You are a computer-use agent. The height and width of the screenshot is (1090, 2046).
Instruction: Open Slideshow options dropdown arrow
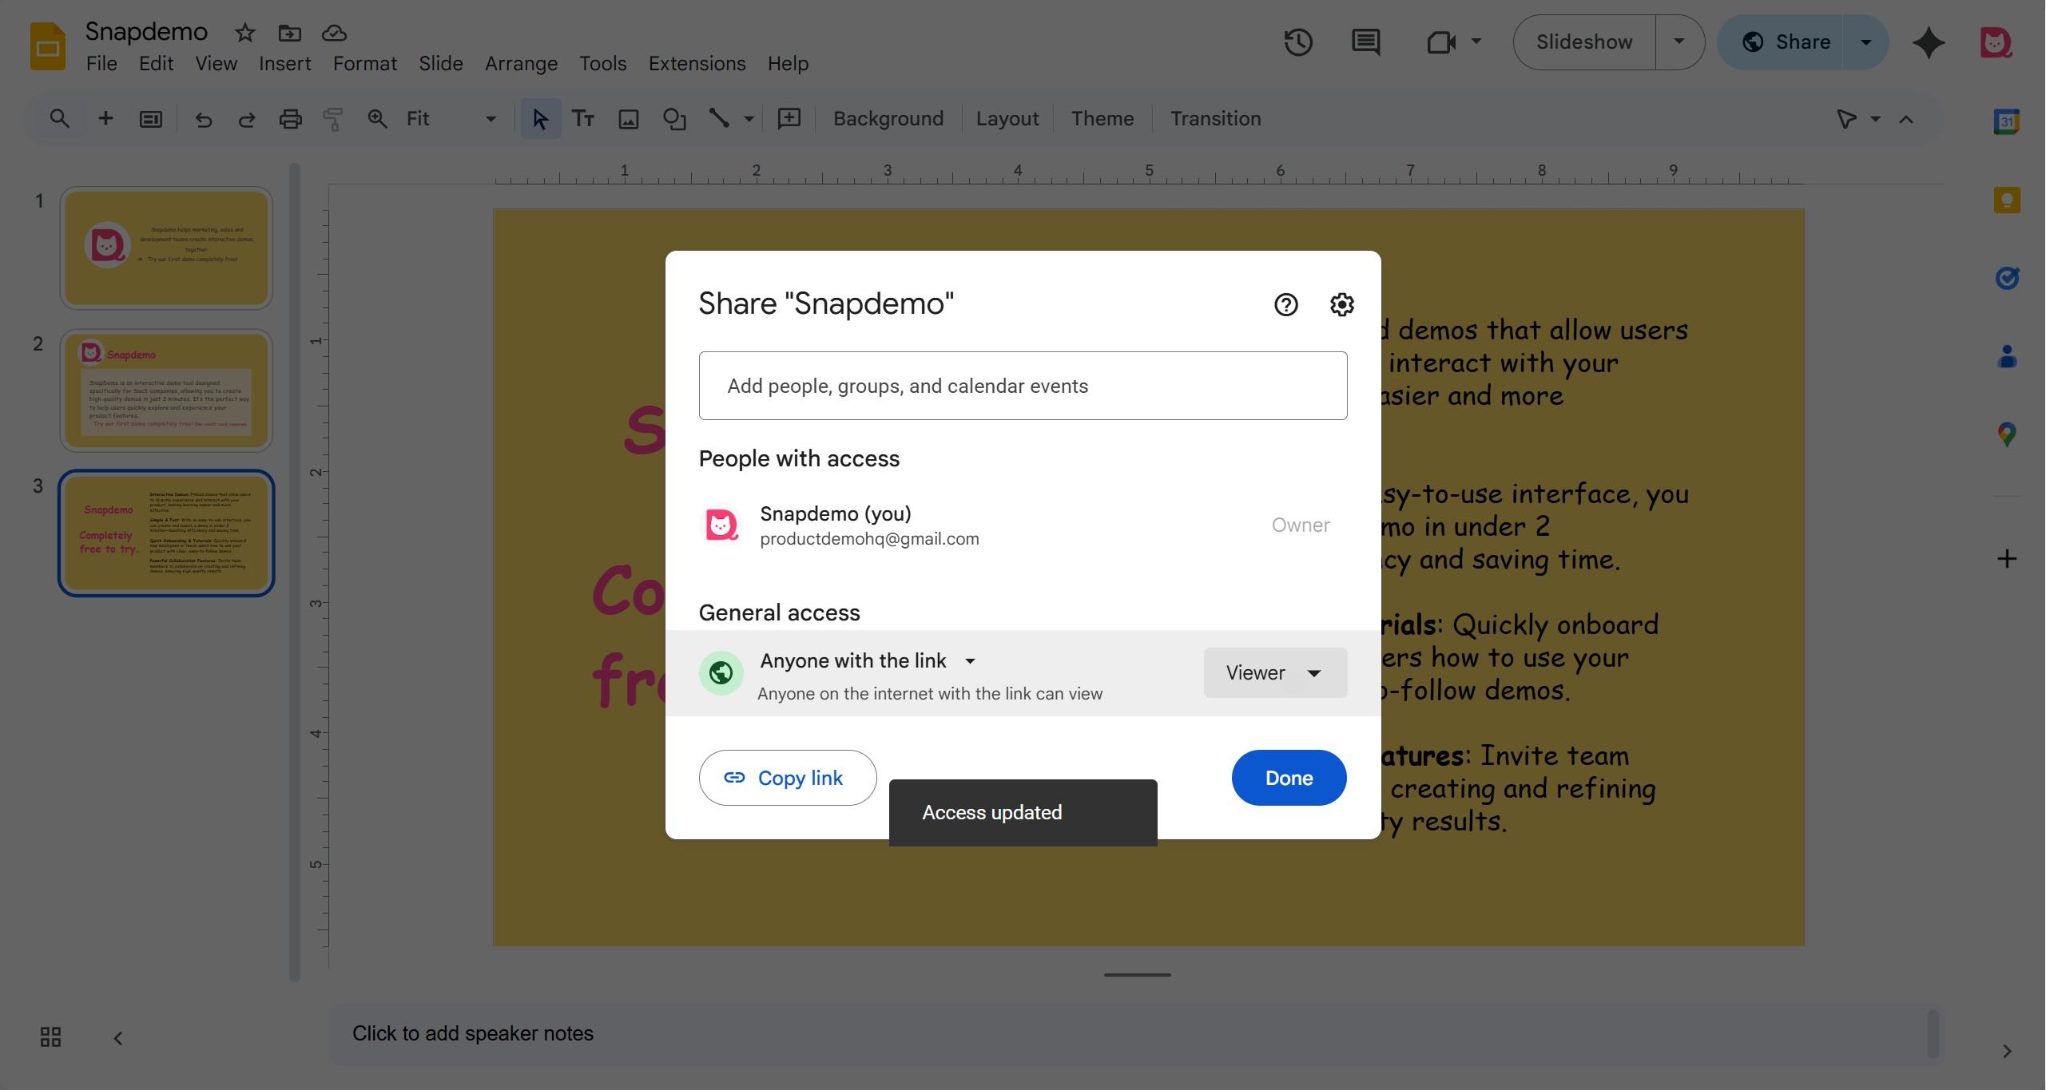[1679, 42]
